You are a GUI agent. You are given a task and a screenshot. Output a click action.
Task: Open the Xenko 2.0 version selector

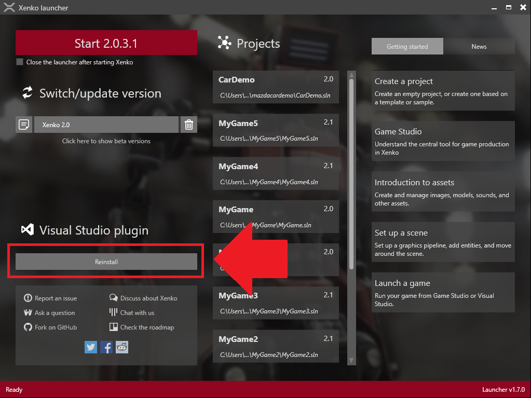(x=106, y=125)
